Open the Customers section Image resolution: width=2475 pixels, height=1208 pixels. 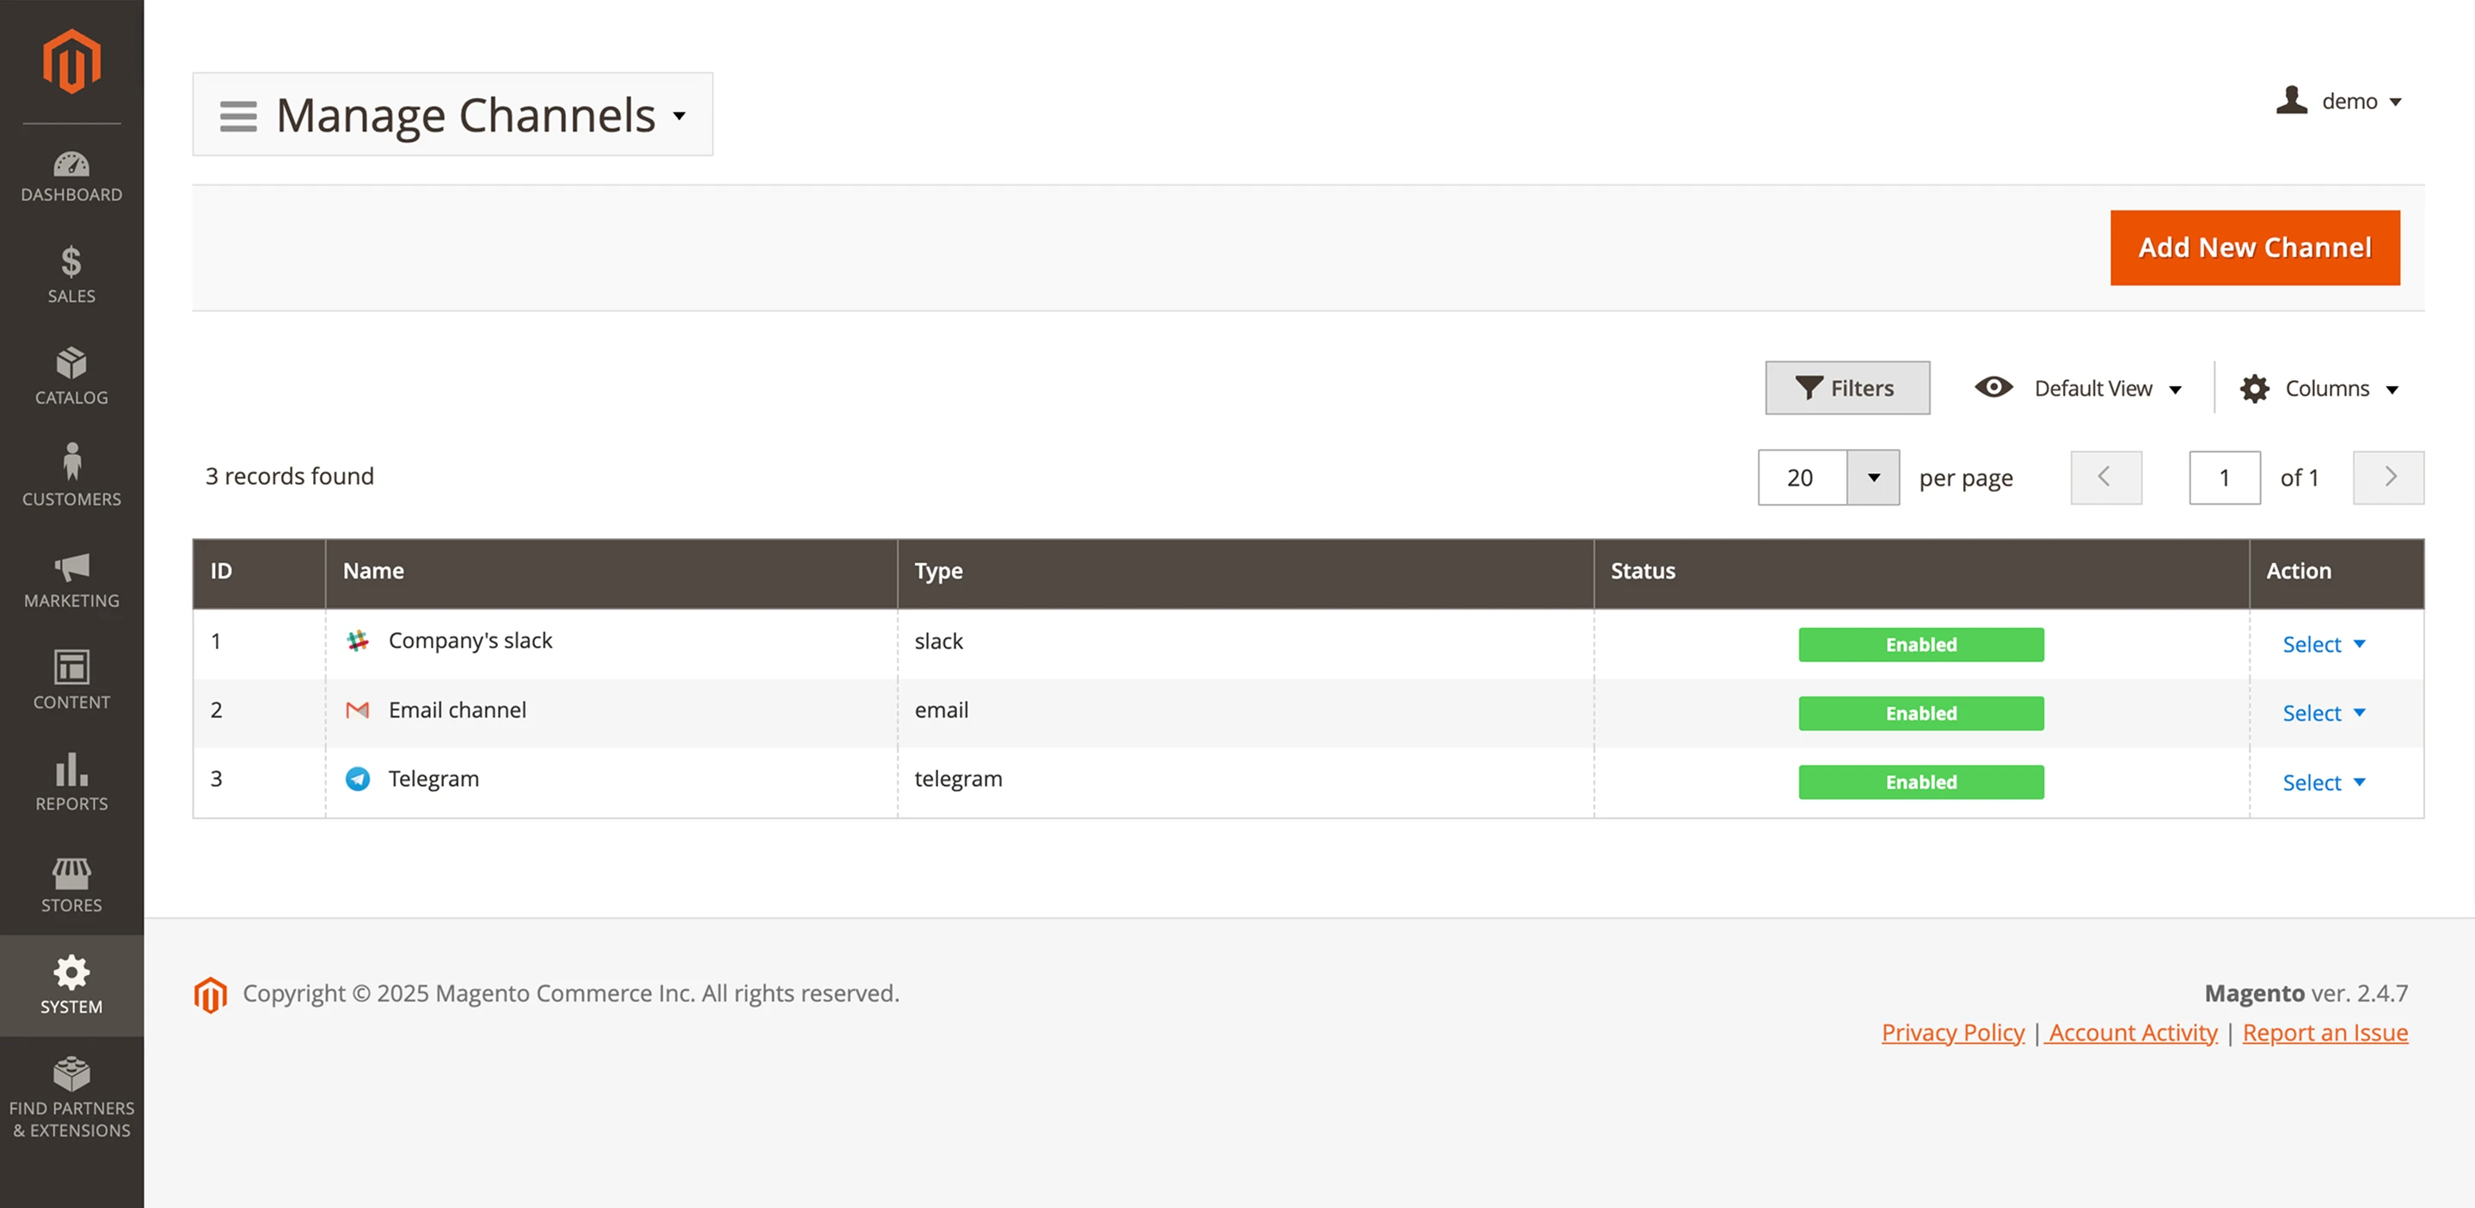(71, 475)
